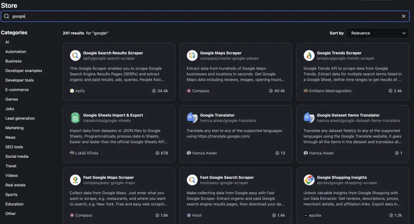The width and height of the screenshot is (414, 224).
Task: Open the E-commerce category
Action: click(x=17, y=90)
